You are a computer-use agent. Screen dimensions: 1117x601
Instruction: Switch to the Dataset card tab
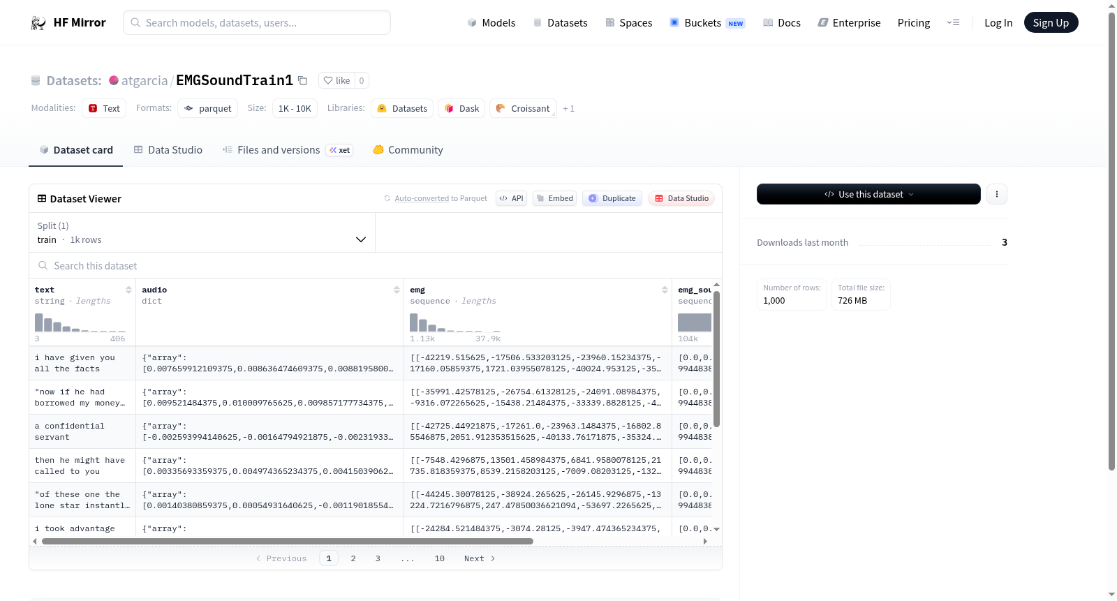tap(76, 150)
